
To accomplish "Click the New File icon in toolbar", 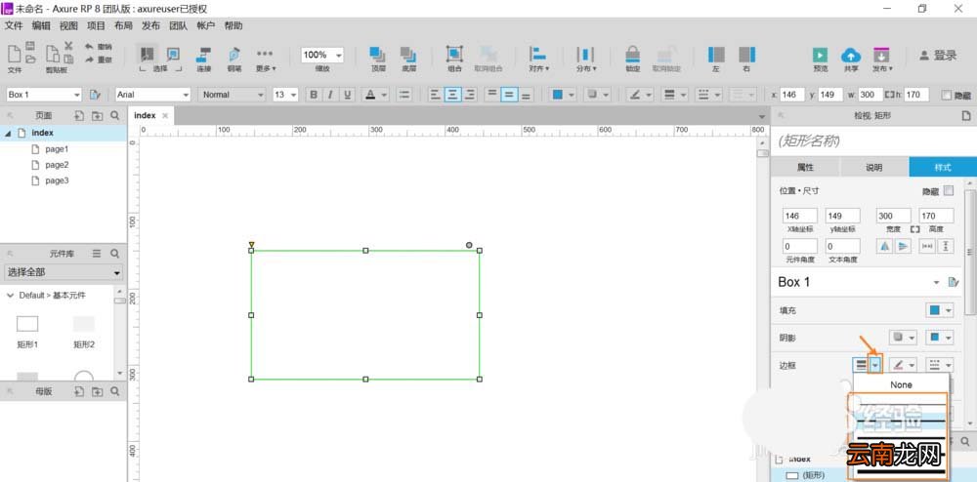I will tap(14, 54).
